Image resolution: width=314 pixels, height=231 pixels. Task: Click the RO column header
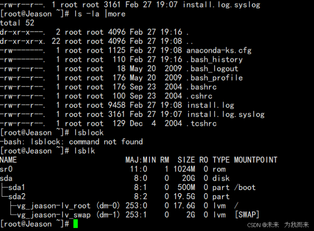204,160
